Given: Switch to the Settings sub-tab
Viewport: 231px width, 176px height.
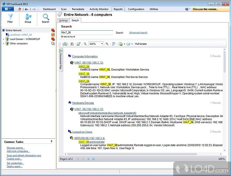Looking at the screenshot, I should [63, 21].
